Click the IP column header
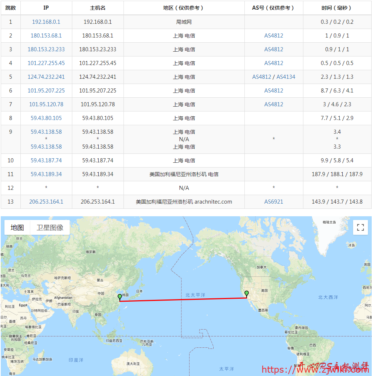Viewport: 372px width, 376px height. click(46, 8)
